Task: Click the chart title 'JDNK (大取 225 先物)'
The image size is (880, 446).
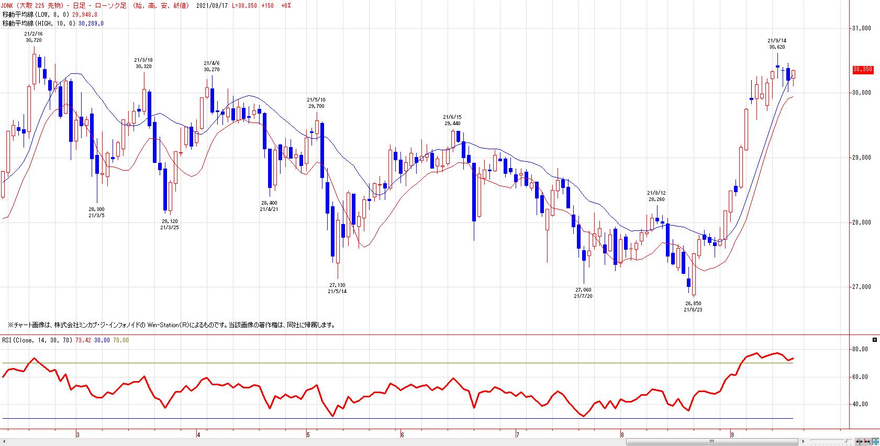Action: (32, 6)
